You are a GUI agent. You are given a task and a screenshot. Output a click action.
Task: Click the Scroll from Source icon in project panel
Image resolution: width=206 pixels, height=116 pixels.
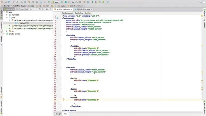coord(40,9)
